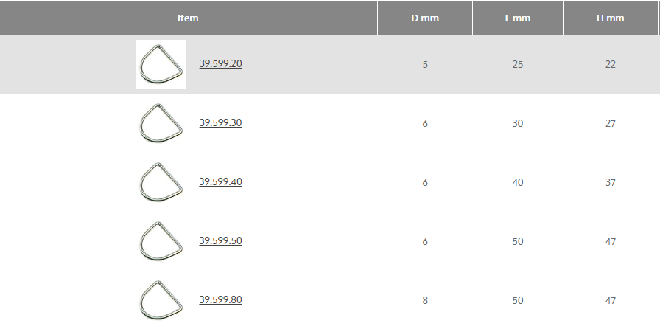Image resolution: width=660 pixels, height=329 pixels.
Task: Click the 39.599.50 item link
Action: click(220, 240)
